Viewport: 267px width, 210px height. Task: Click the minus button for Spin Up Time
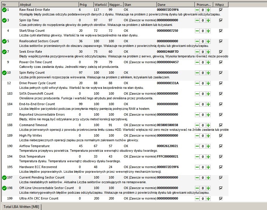197,20
